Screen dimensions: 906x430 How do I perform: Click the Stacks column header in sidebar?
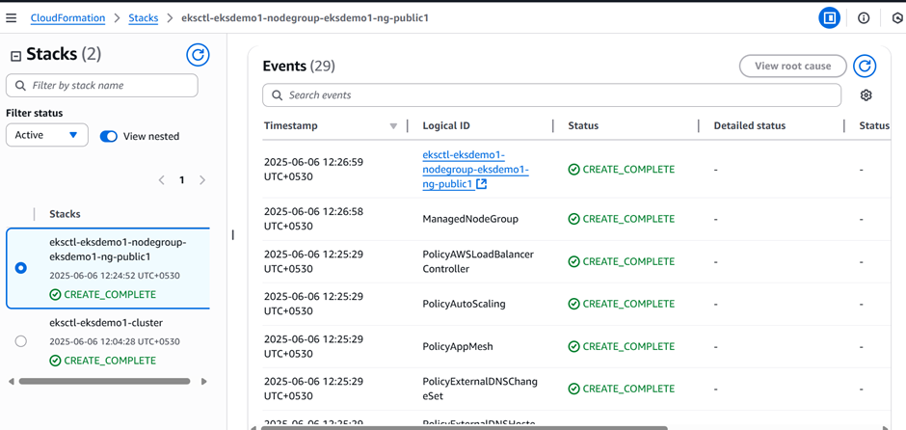[65, 214]
